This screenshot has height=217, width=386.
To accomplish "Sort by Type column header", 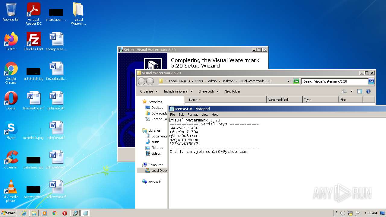I will 321,100.
